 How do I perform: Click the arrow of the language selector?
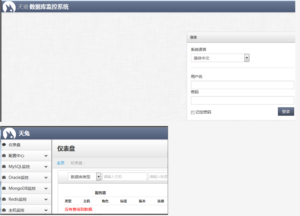(x=247, y=58)
